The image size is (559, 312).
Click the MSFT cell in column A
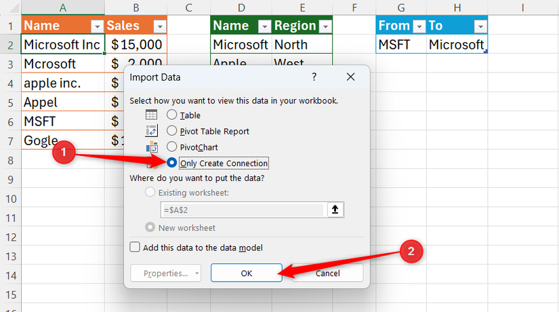coord(63,121)
